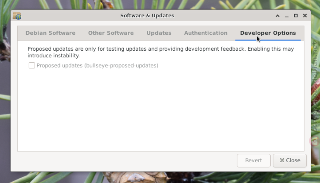Screen dimensions: 320x183
Task: Click the proposed updates warning paragraph
Action: 160,52
